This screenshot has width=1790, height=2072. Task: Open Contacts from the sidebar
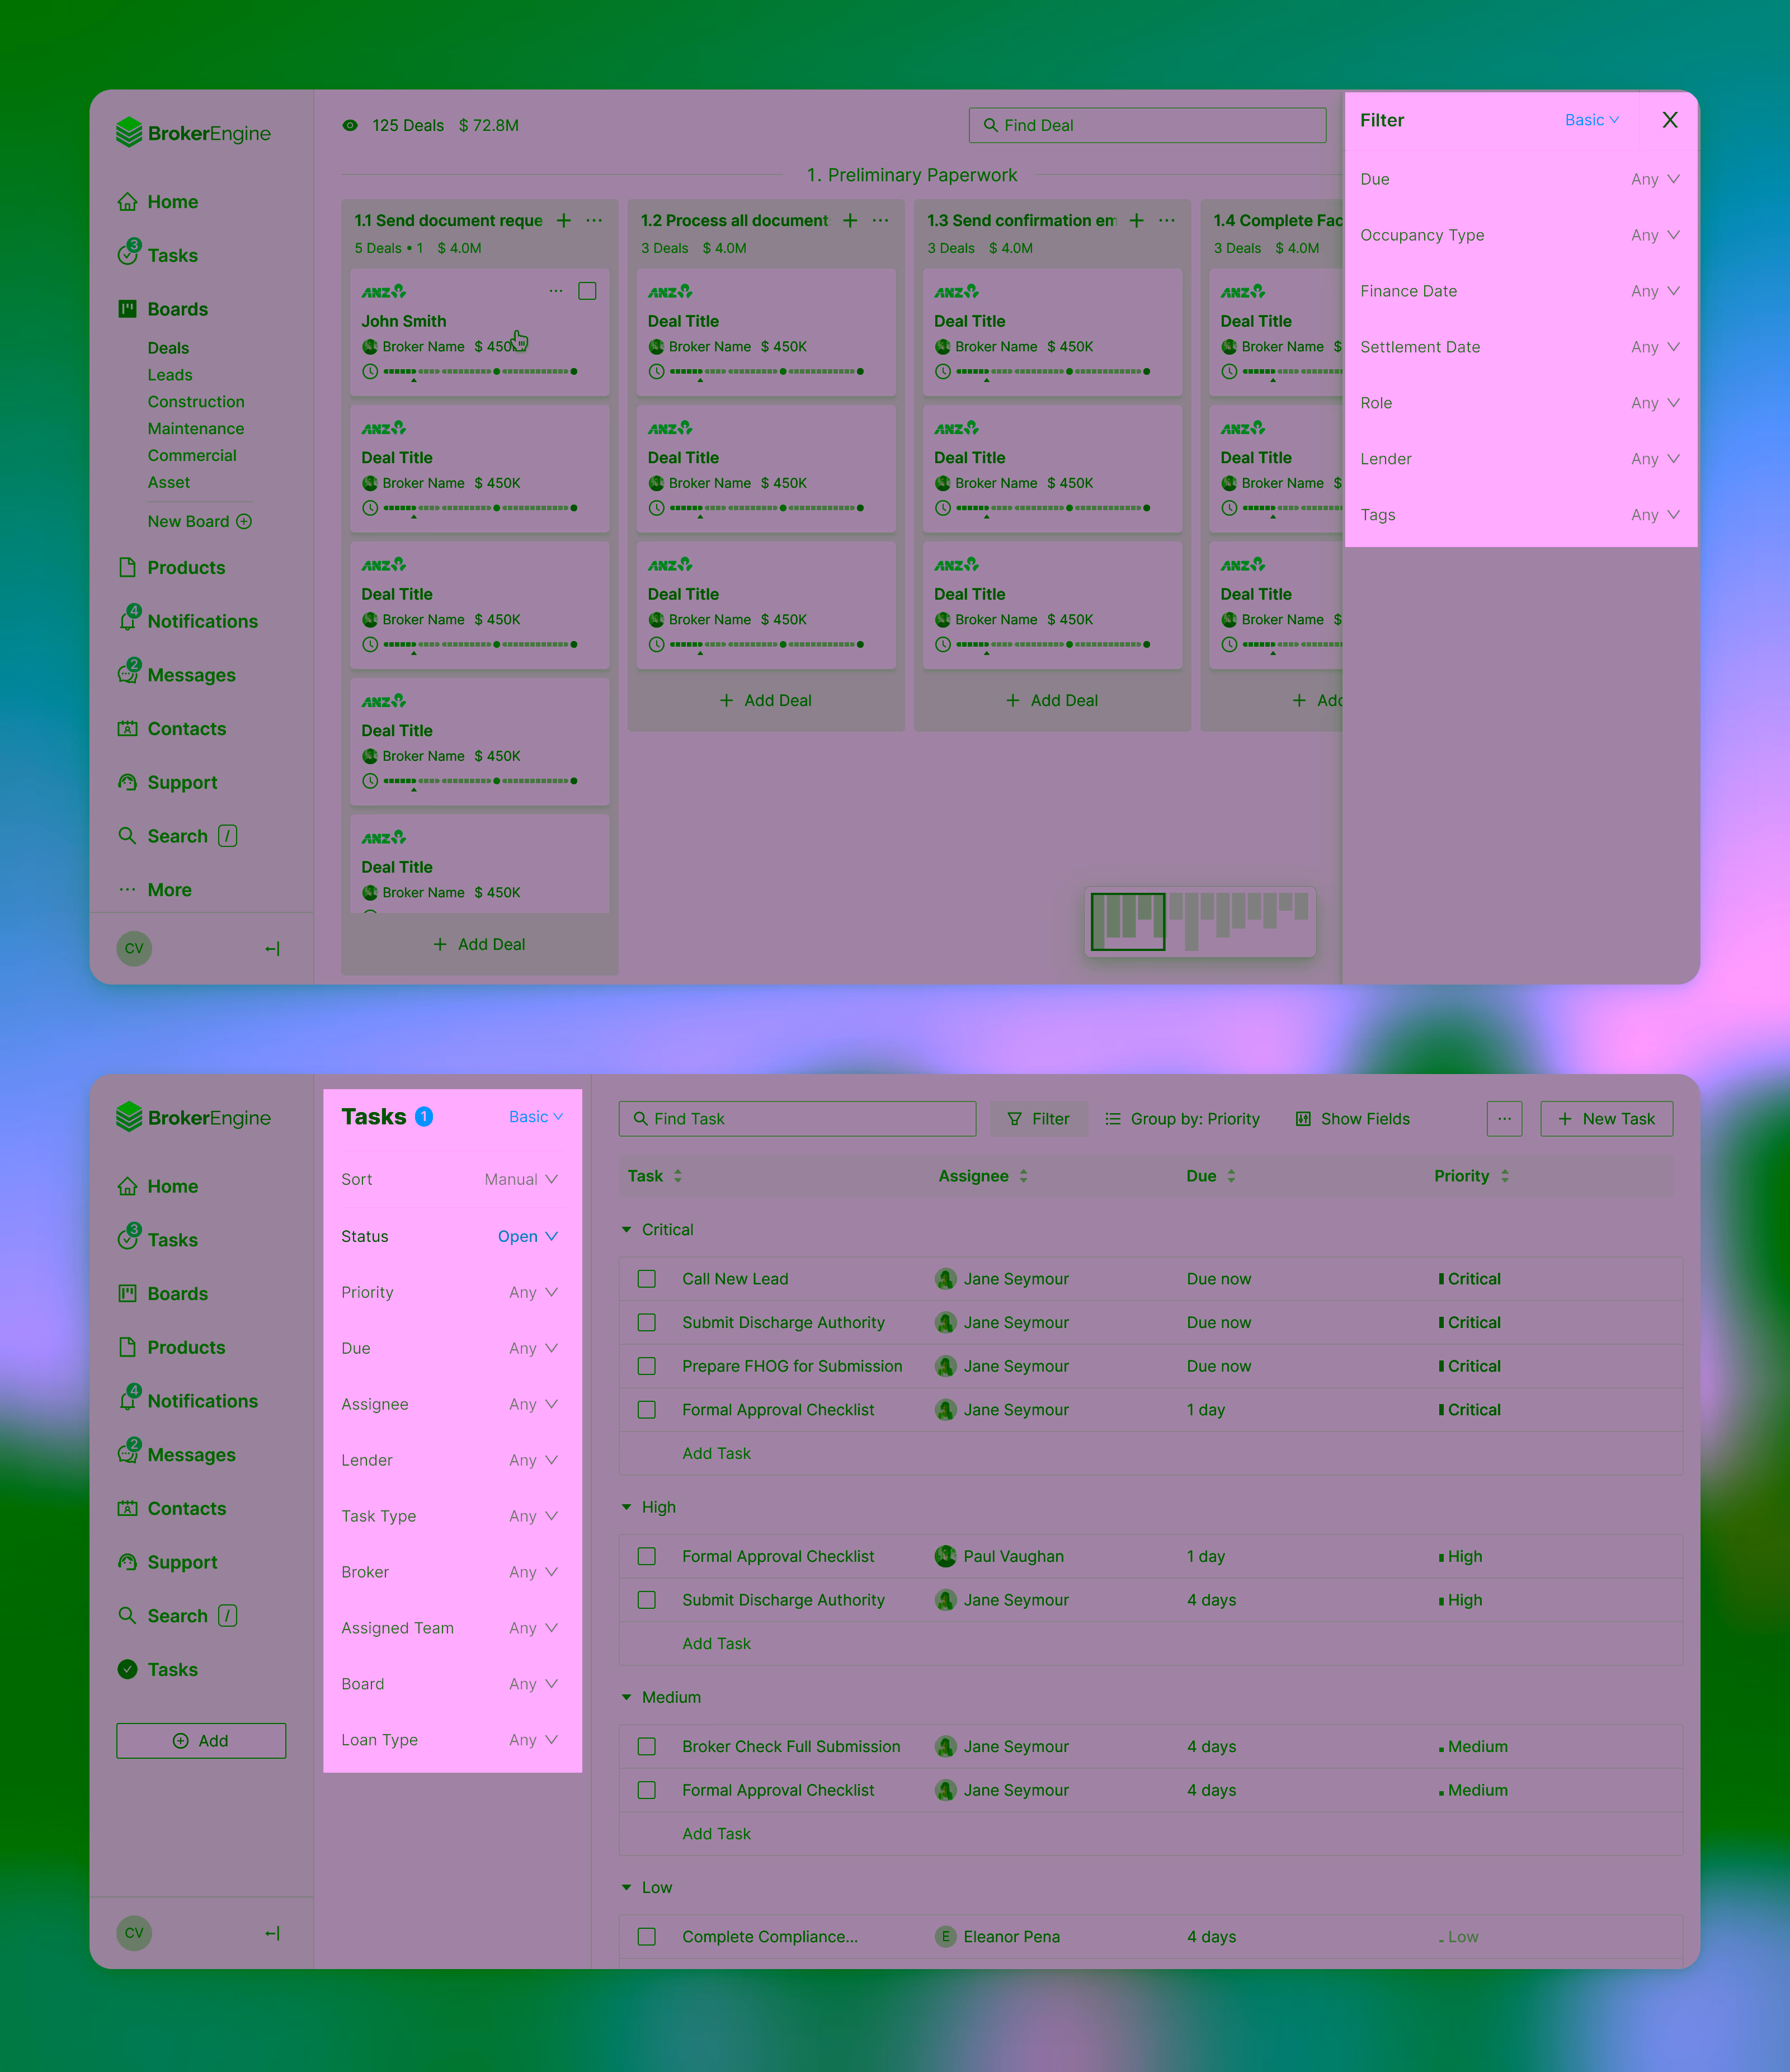pos(186,728)
